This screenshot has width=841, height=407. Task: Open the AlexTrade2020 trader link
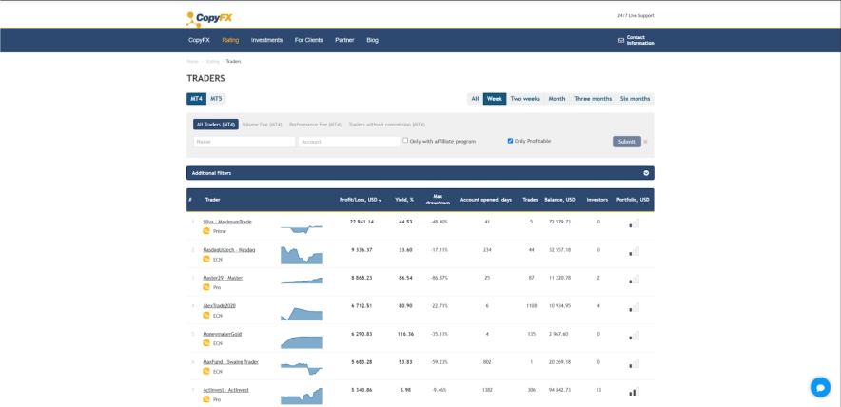tap(219, 305)
